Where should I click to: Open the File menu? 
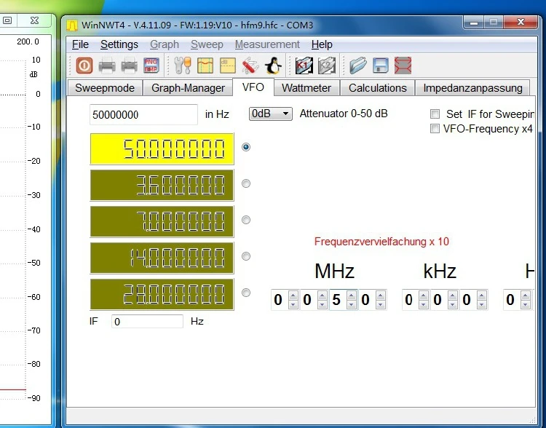coord(80,44)
